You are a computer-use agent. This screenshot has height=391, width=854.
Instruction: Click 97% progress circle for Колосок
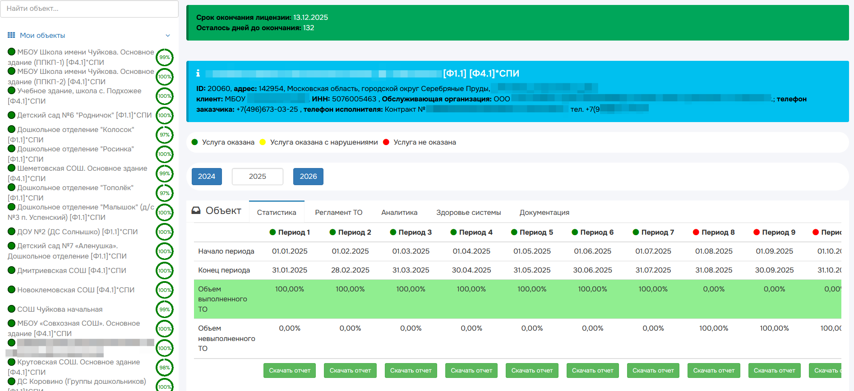coord(165,135)
